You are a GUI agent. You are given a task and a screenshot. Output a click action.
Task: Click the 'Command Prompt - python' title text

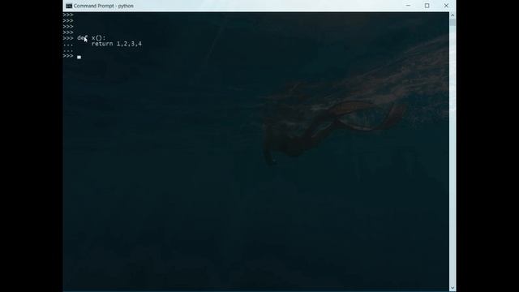[104, 6]
